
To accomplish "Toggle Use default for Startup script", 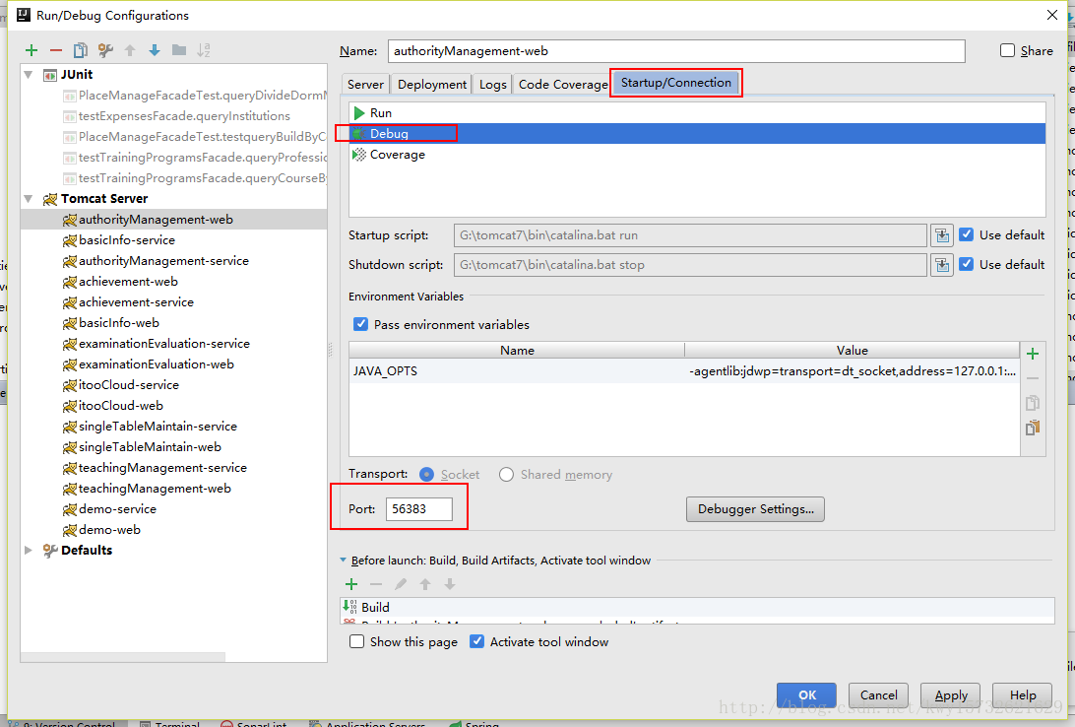I will click(x=966, y=234).
